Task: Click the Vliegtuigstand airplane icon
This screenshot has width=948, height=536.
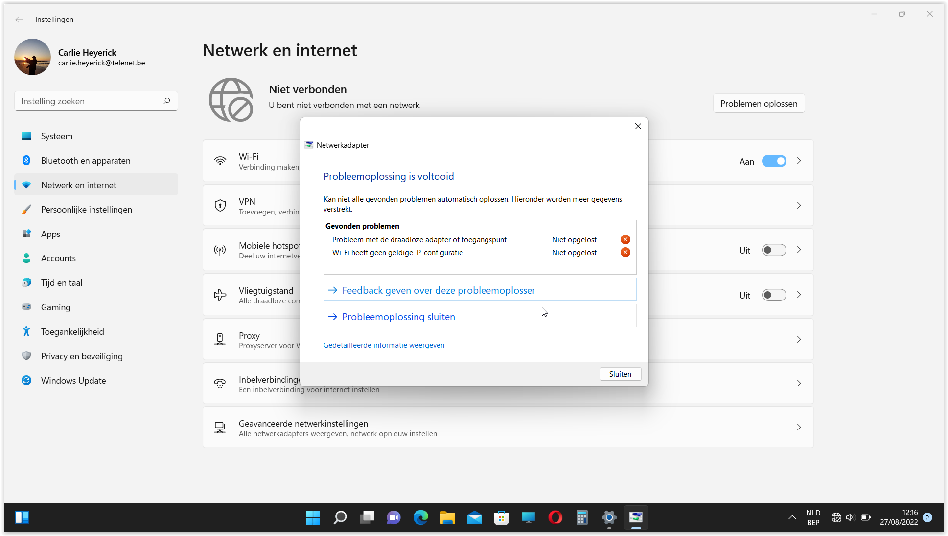Action: [x=220, y=295]
